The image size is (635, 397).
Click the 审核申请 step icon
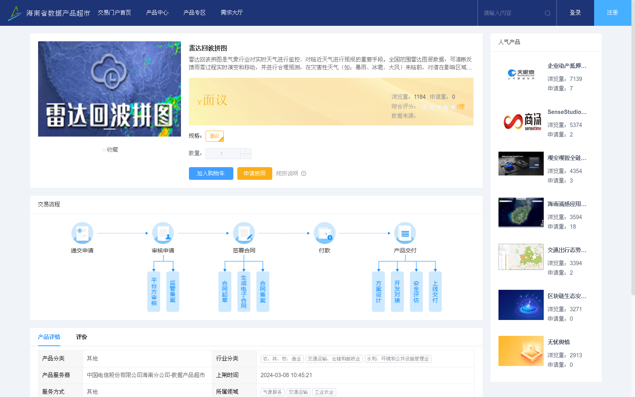coord(163,233)
